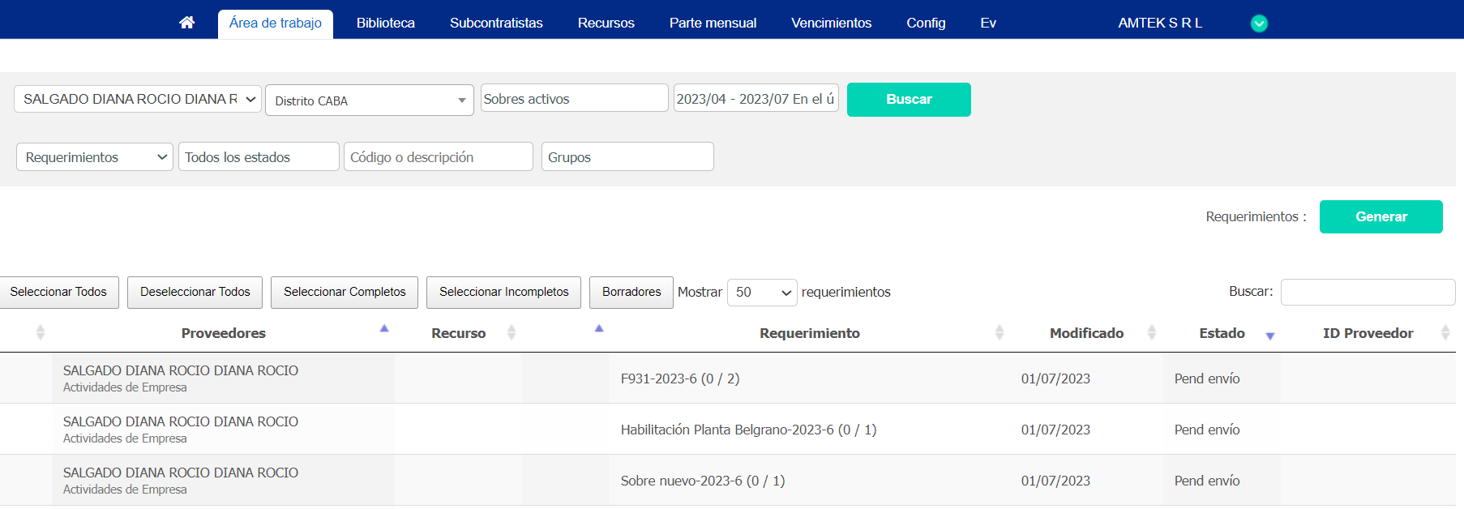Sort by Proveedores column arrow
Viewport: 1464px width, 509px height.
coord(384,329)
